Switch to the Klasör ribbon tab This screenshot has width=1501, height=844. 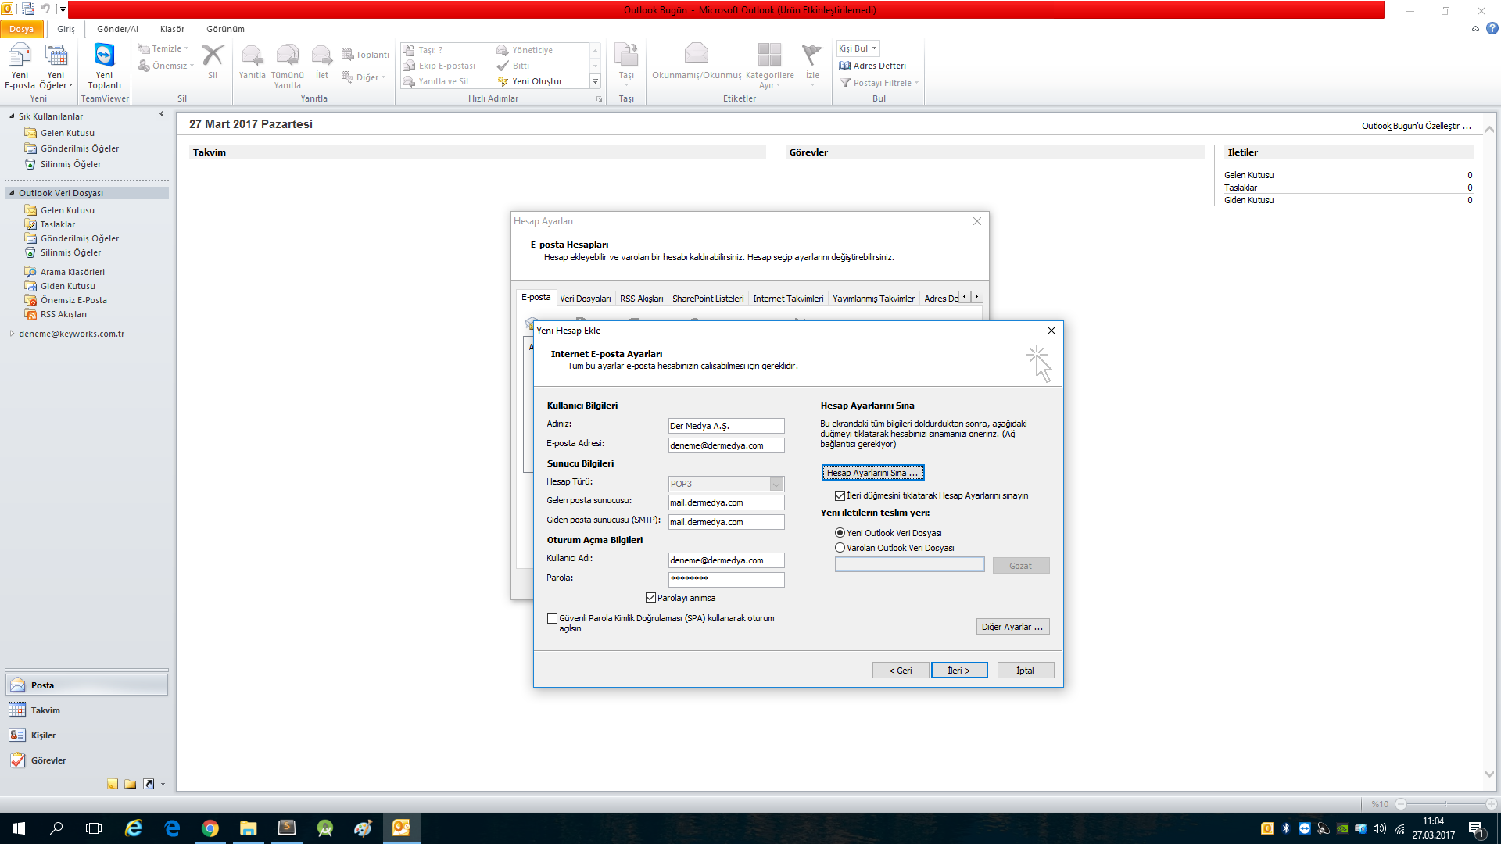pos(172,29)
